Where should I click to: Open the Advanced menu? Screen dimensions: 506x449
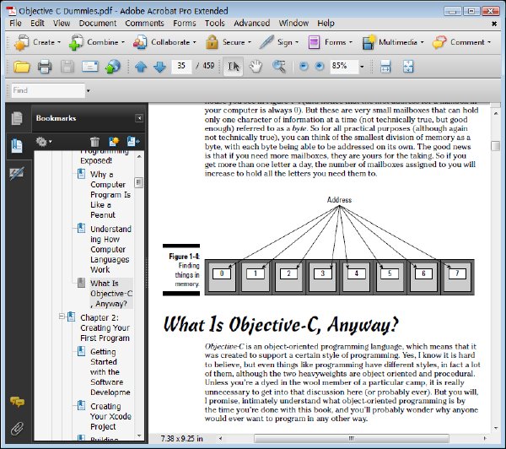[251, 24]
